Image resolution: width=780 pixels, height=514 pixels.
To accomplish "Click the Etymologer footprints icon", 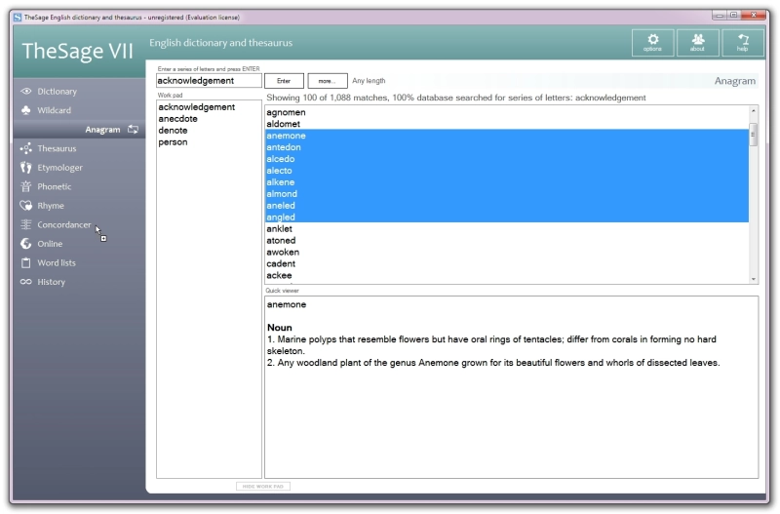I will [26, 167].
